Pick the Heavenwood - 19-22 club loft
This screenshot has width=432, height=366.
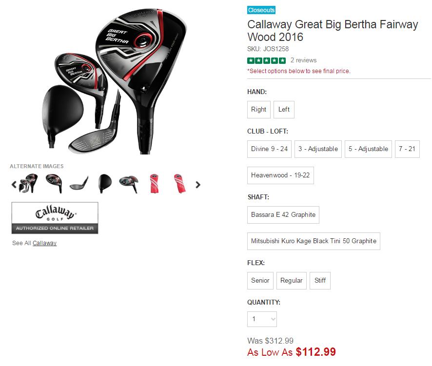(280, 175)
